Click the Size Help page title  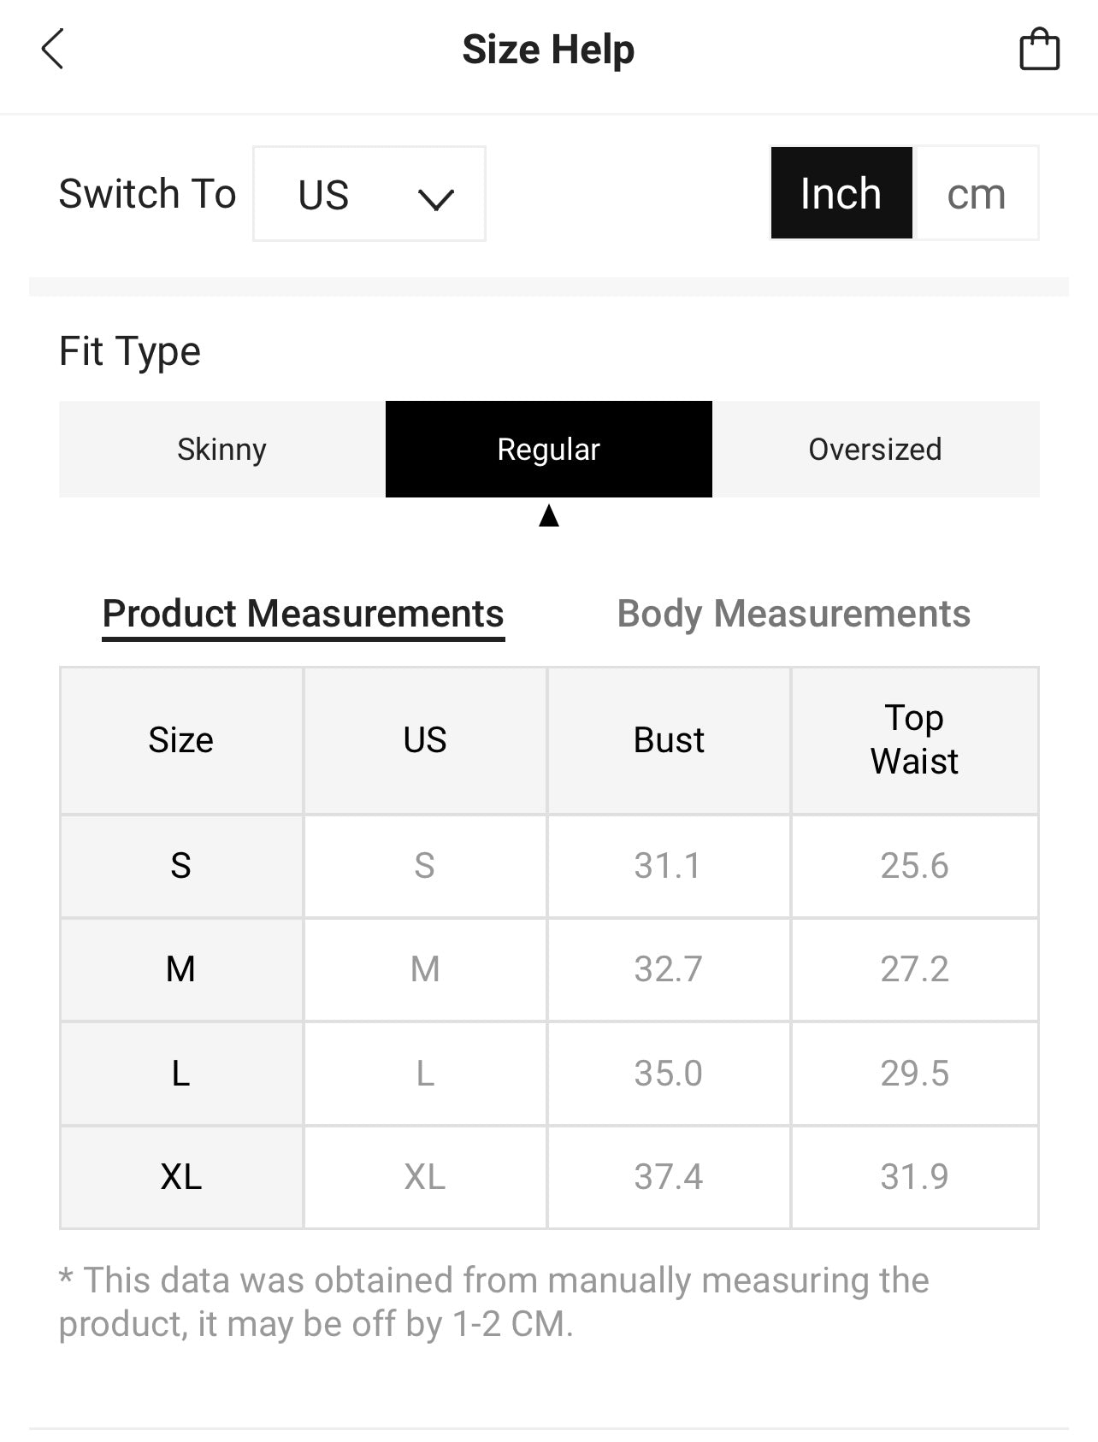point(548,50)
